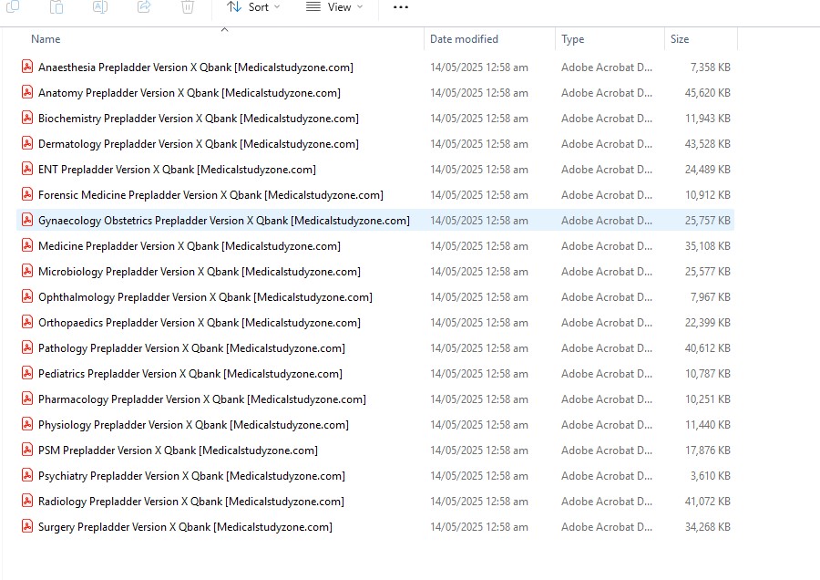Click the Paste clipboard icon
The height and width of the screenshot is (580, 820).
[56, 6]
